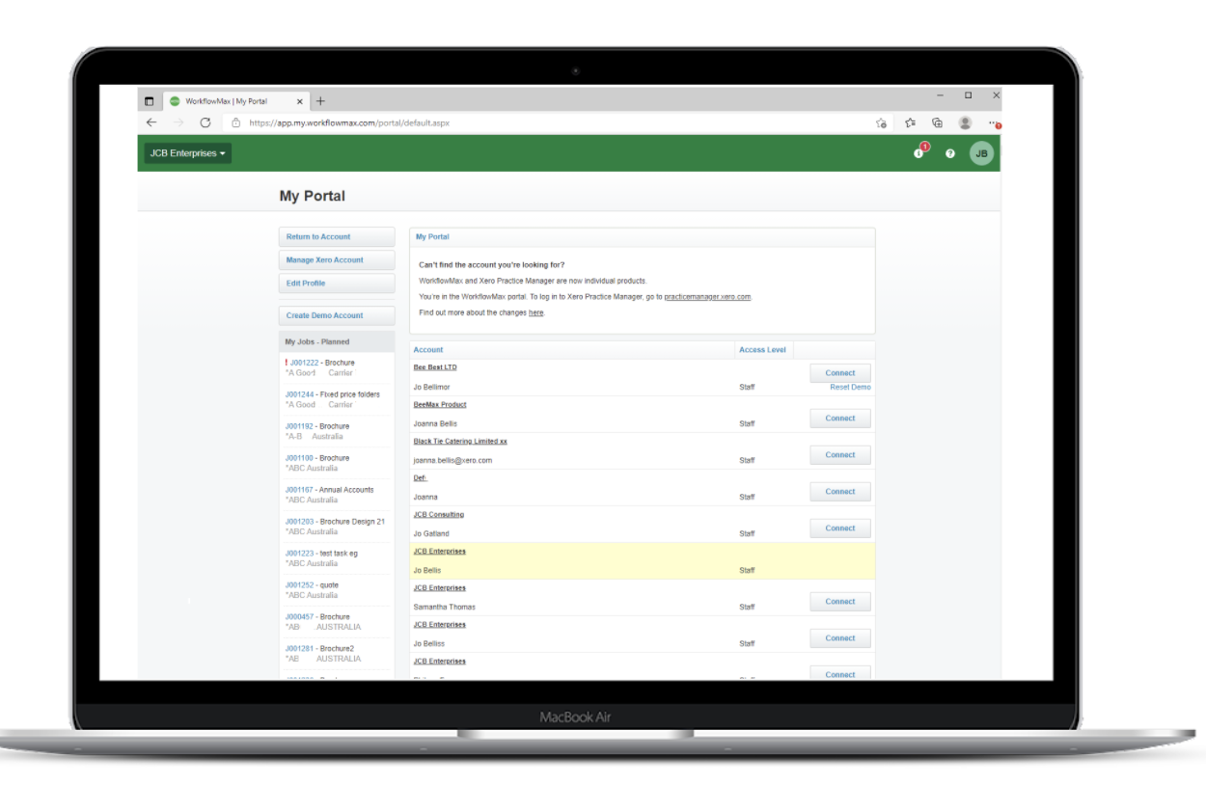1206x812 pixels.
Task: Open Edit Profile
Action: pos(337,284)
